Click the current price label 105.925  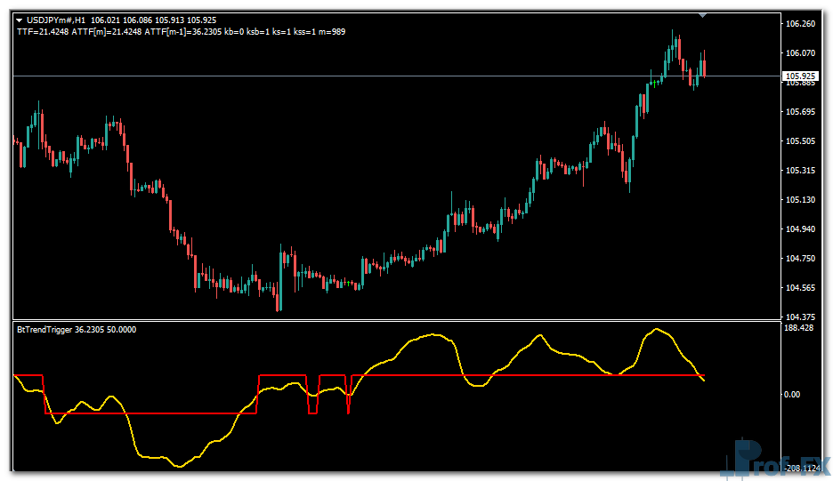[800, 76]
